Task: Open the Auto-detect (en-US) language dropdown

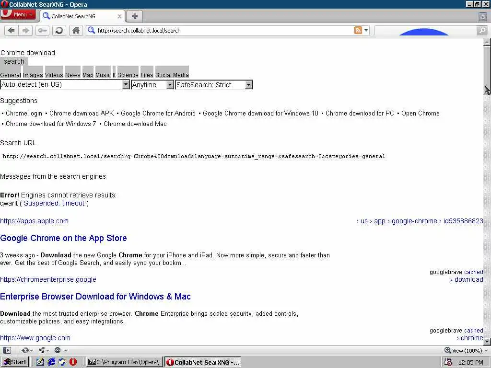Action: (65, 84)
